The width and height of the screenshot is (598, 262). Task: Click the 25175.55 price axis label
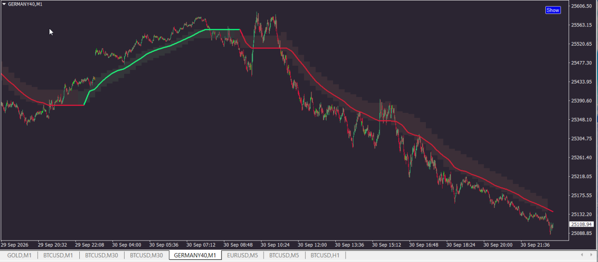[x=581, y=195]
